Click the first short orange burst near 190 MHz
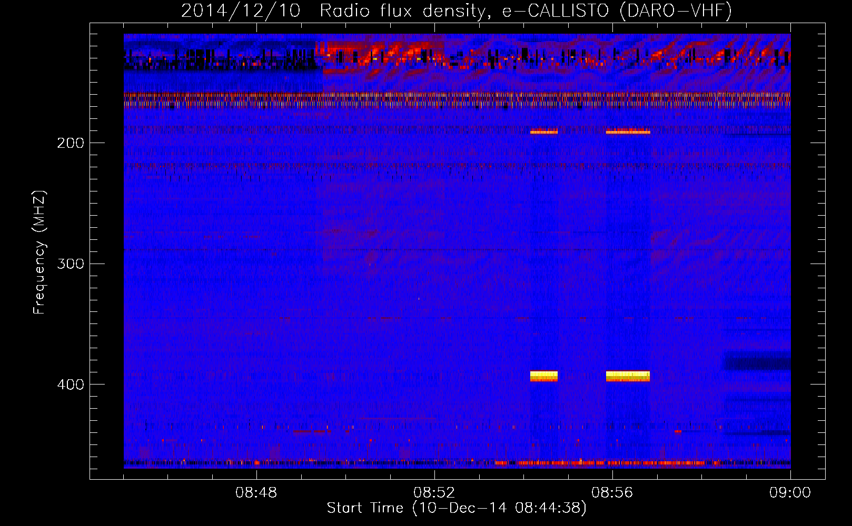 544,131
